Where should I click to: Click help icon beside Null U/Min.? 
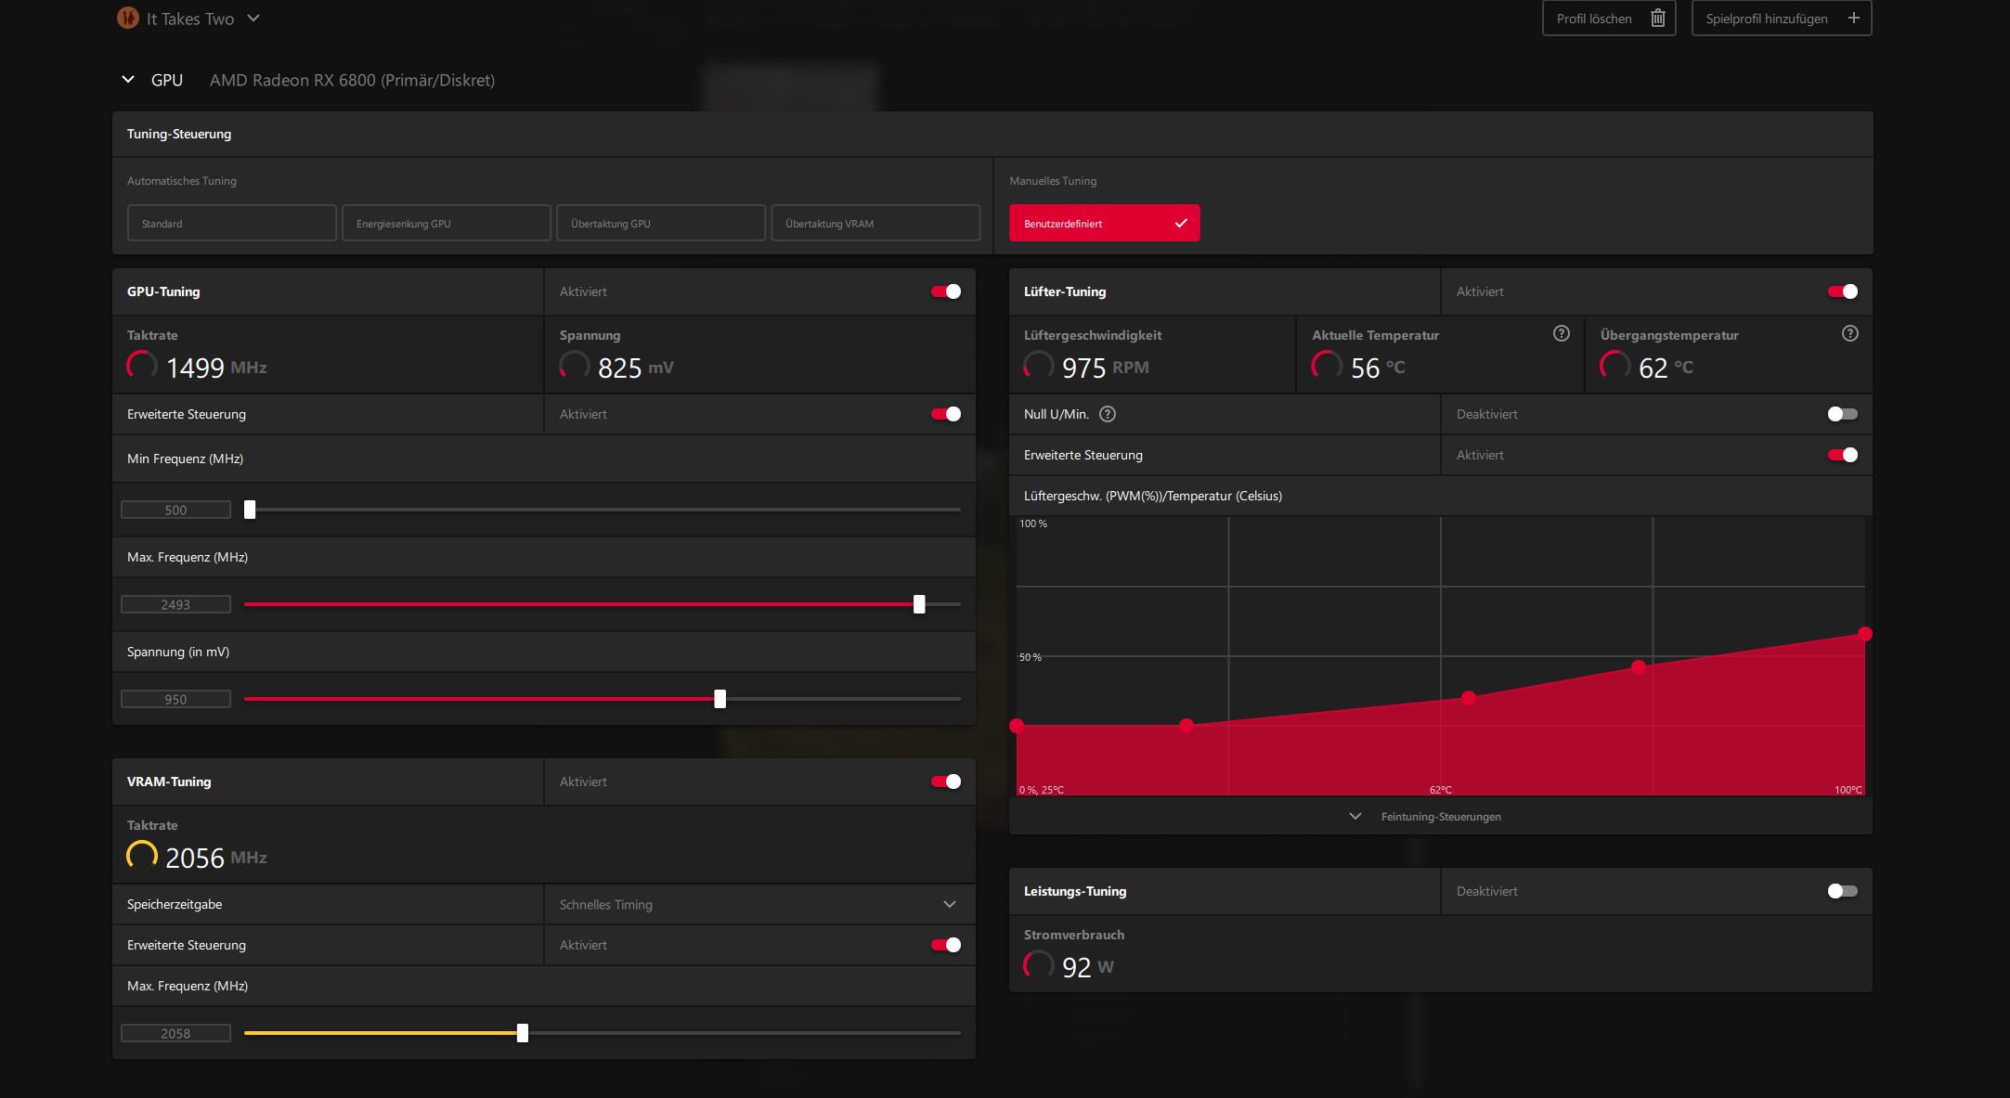[x=1107, y=414]
